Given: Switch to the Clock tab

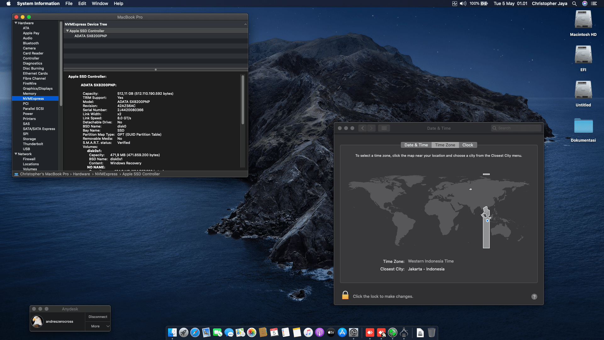Looking at the screenshot, I should point(467,145).
